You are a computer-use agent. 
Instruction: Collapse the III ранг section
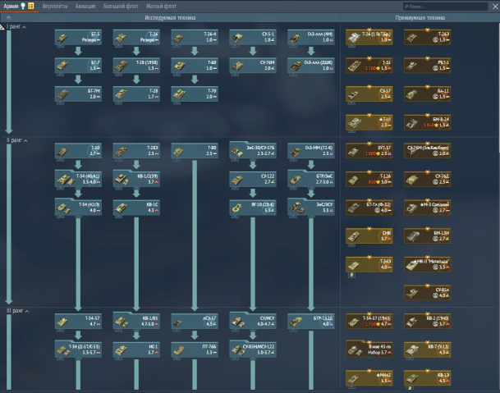point(18,312)
